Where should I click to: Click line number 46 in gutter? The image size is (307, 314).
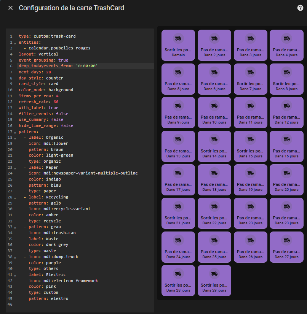[10, 304]
